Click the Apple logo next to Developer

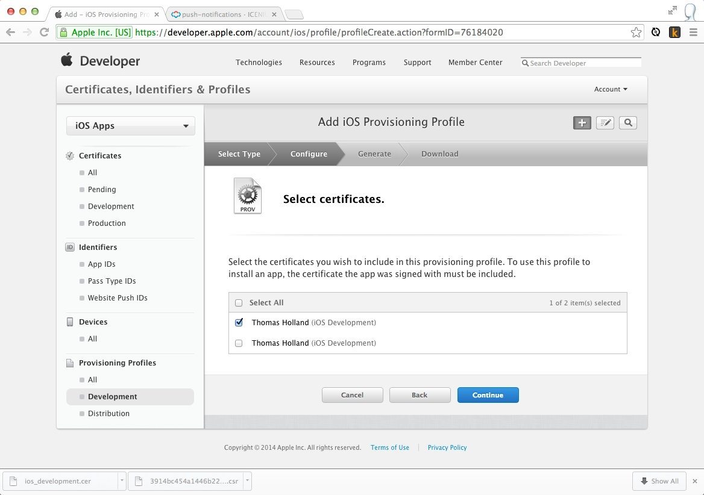(67, 60)
